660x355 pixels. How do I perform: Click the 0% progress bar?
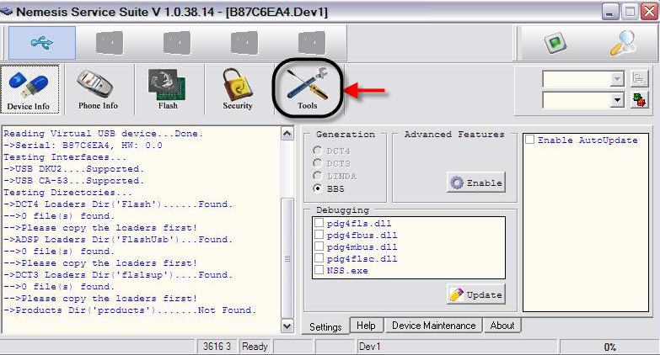(609, 347)
